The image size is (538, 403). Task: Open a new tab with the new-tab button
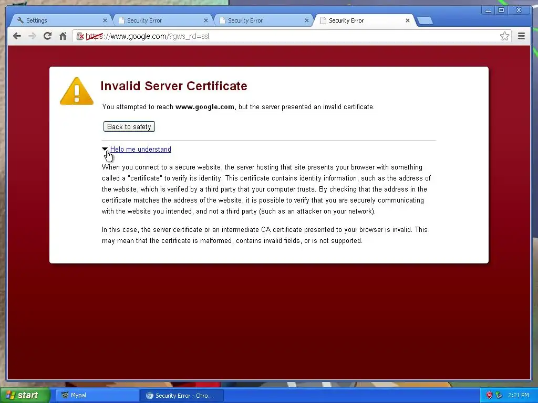coord(425,21)
